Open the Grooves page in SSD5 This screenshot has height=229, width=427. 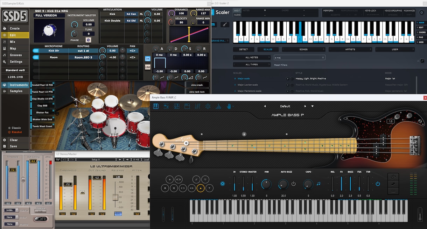pyautogui.click(x=16, y=55)
